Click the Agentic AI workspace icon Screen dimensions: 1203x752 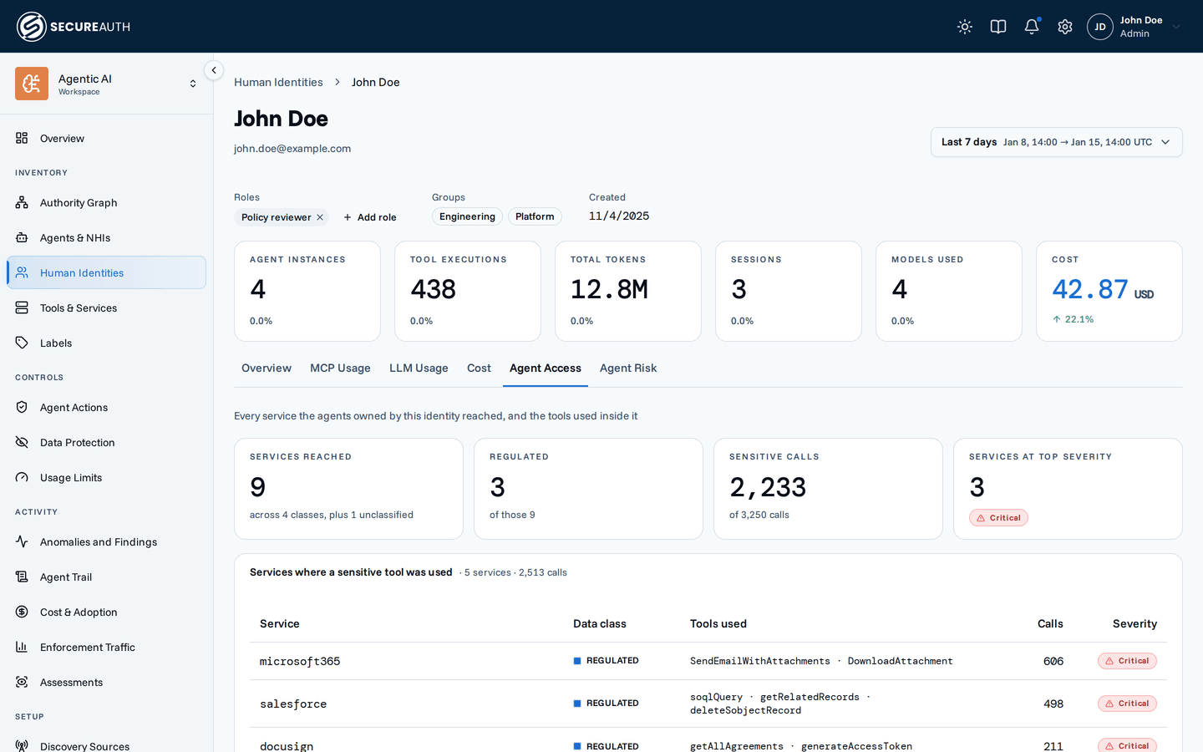point(32,84)
